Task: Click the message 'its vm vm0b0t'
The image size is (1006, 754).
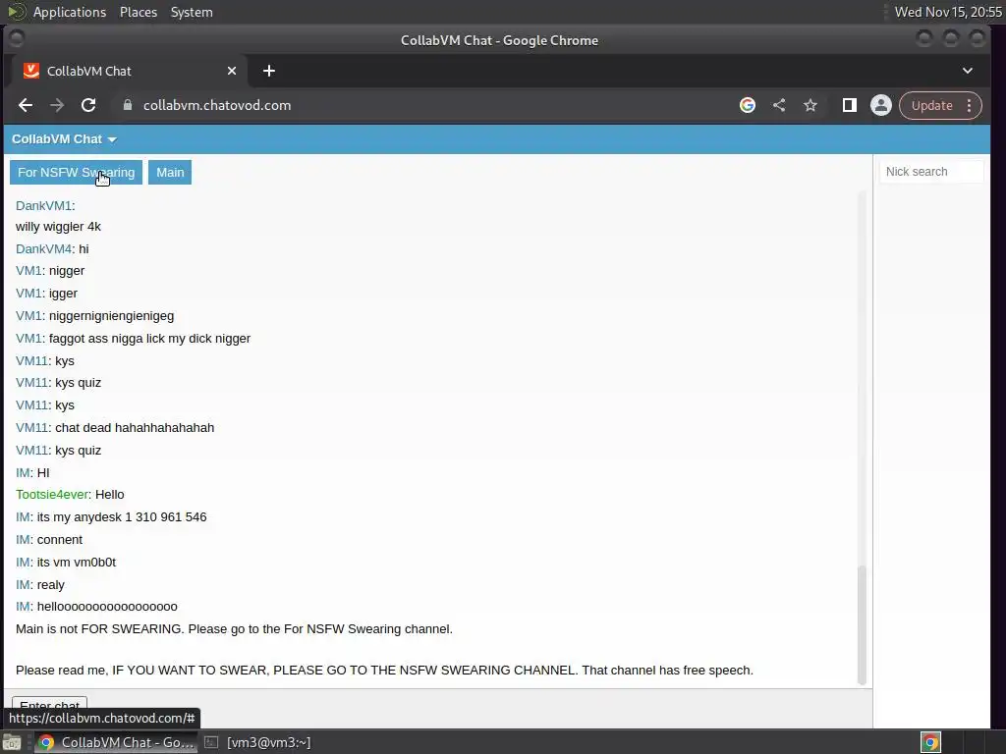Action: 77,563
